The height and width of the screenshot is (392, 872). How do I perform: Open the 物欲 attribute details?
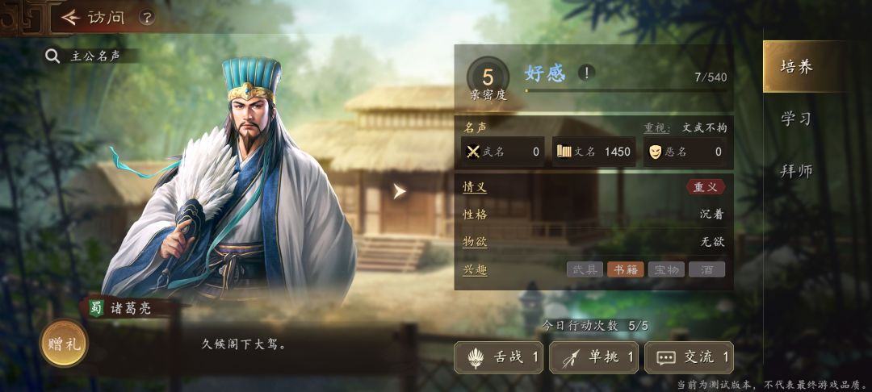[x=475, y=242]
